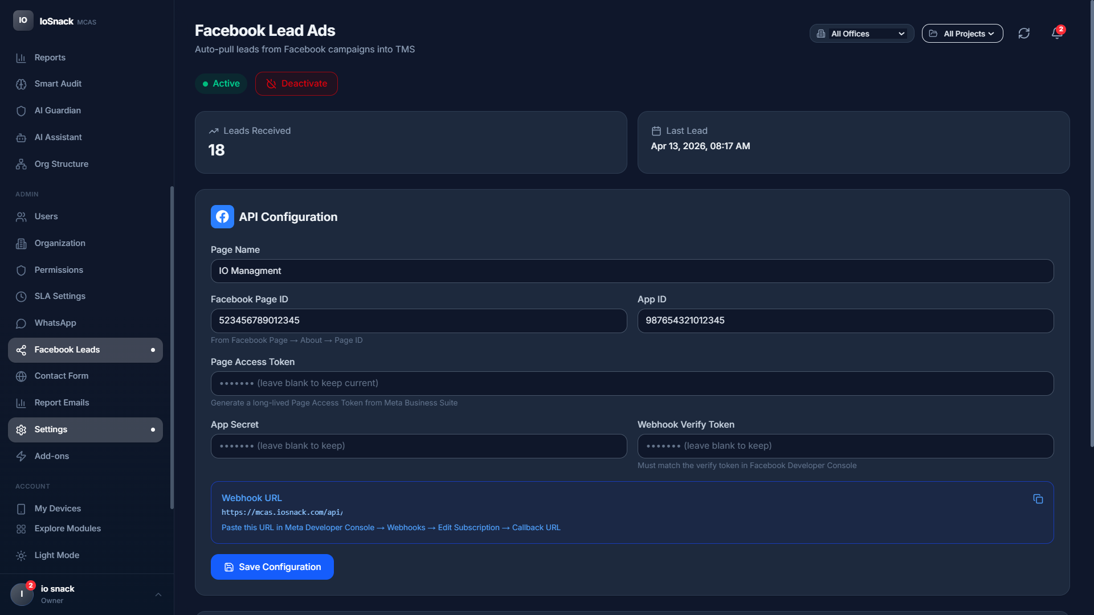Click the Permissions shield icon
Screen dimensions: 1094x615
click(21, 270)
